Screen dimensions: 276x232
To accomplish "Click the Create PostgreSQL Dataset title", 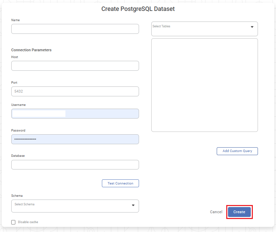I will (138, 9).
